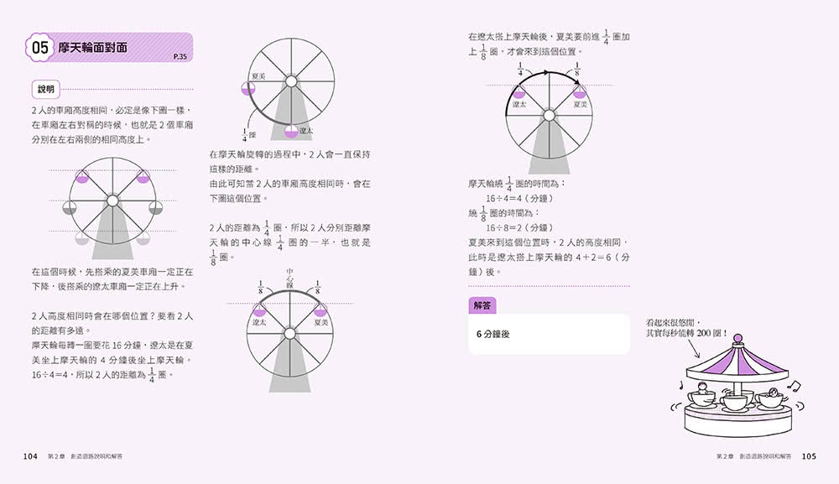
Task: Click the title 摩天輪面對面
Action: pos(92,48)
